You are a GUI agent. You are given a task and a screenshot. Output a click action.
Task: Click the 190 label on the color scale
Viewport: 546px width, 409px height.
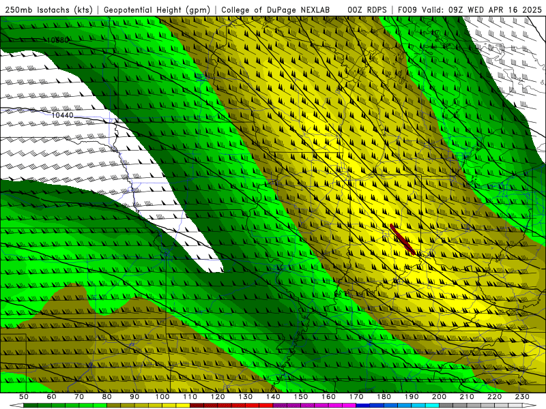click(x=412, y=397)
